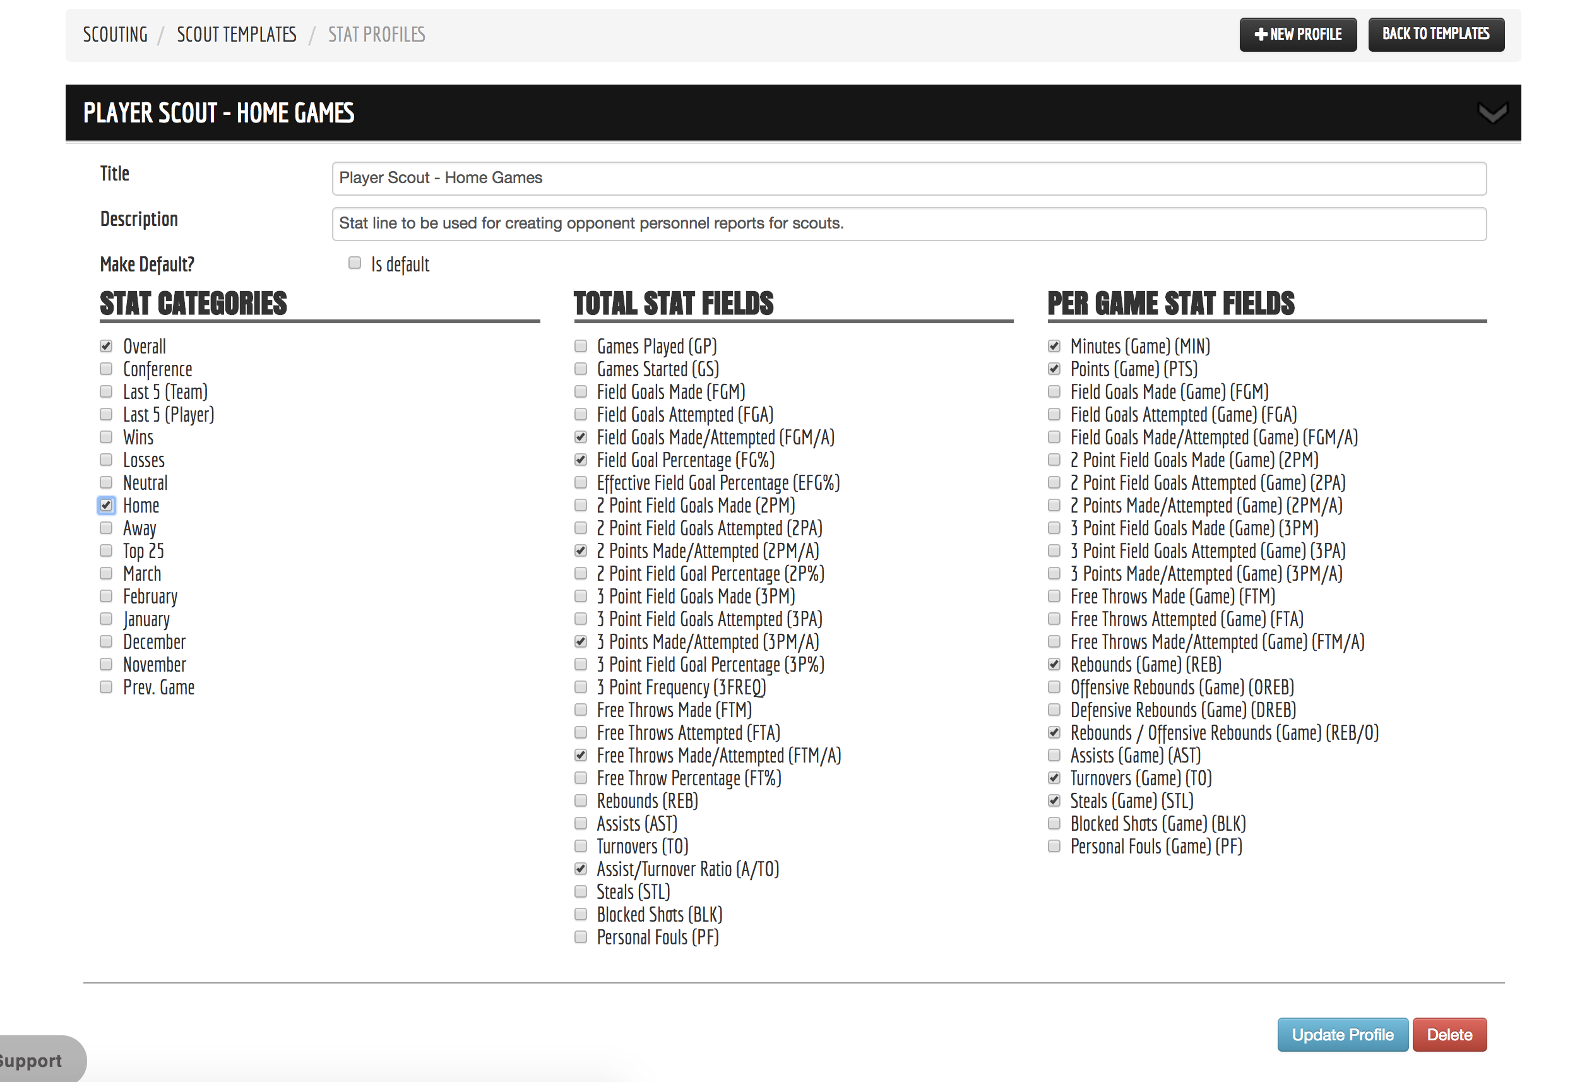Enable the Away category checkbox
Screen dimensions: 1587x1082
[x=106, y=528]
